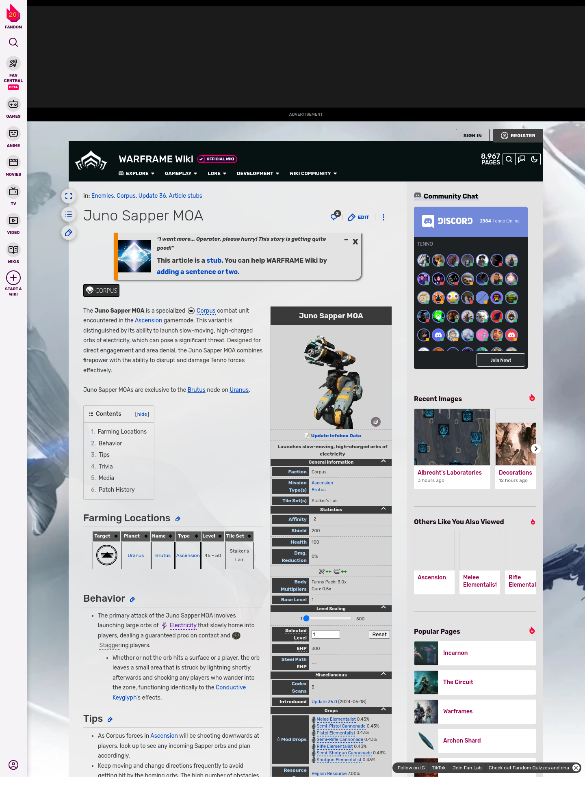Dismiss the stub notice with X

[x=355, y=242]
